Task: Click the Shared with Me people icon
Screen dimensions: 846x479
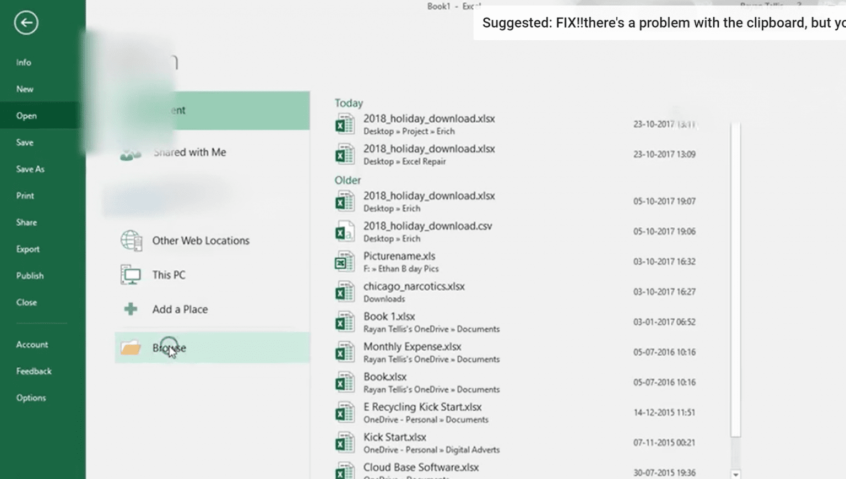Action: pyautogui.click(x=131, y=153)
